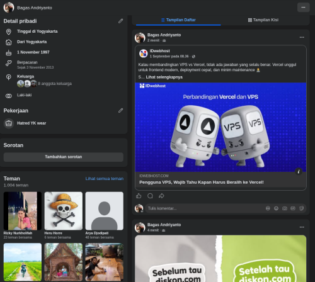Viewport: 315px width, 282px height.
Task: Click the pencil icon beside Pekerjaan
Action: [x=120, y=110]
